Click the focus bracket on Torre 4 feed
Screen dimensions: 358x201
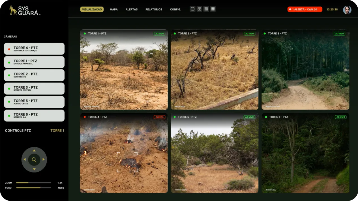pos(127,162)
